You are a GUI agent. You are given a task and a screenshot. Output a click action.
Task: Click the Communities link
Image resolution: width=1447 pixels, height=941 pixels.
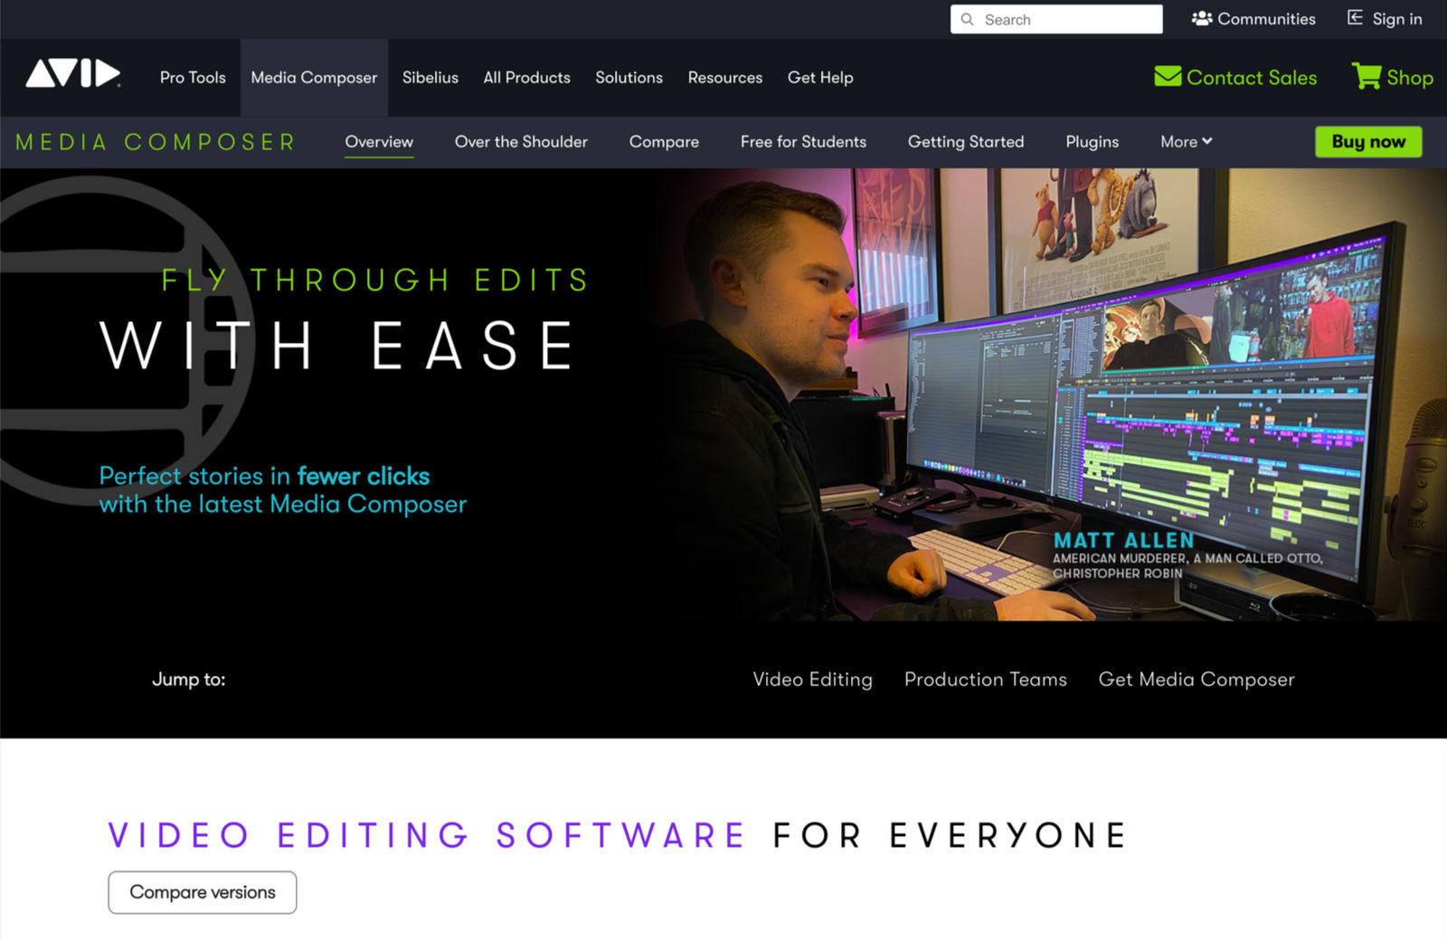[1266, 19]
